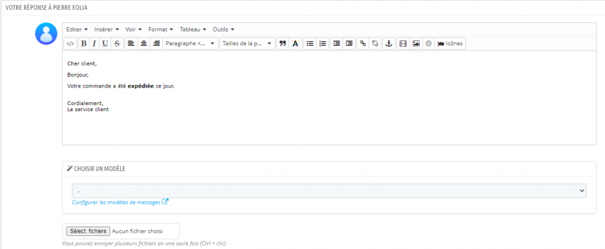Decrease paragraph indent
Image resolution: width=605 pixels, height=249 pixels.
336,44
